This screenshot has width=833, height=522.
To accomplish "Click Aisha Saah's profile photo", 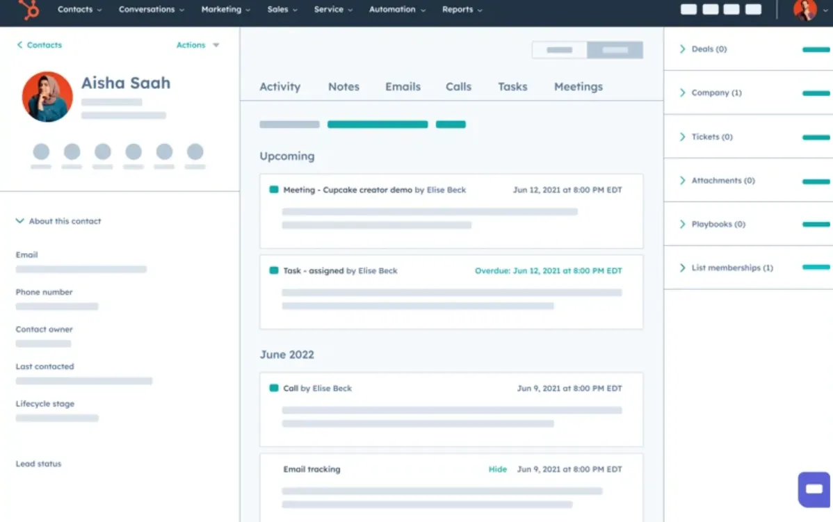I will point(47,97).
